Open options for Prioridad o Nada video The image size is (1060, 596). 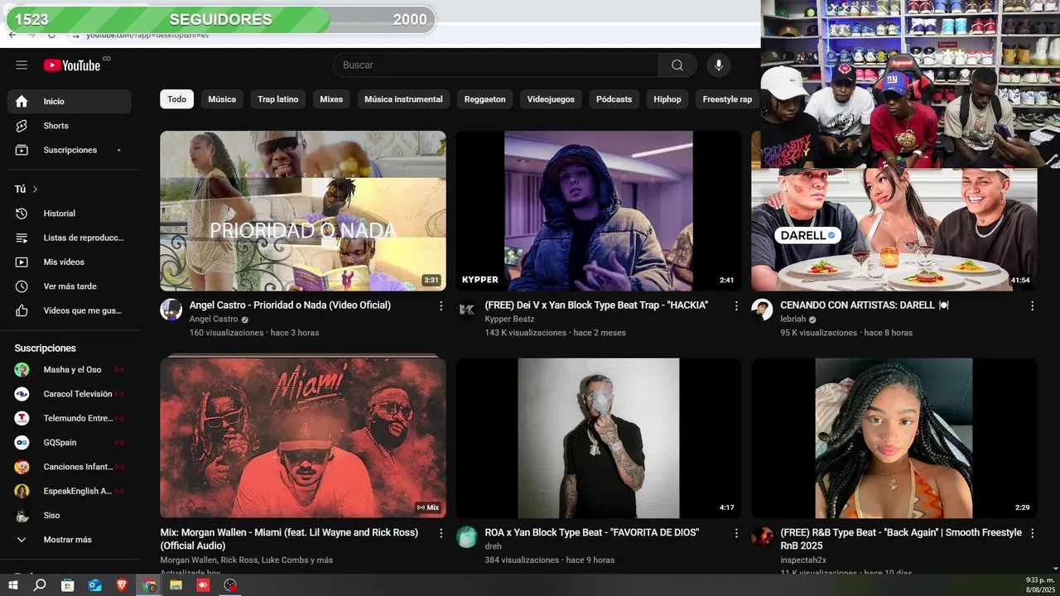tap(441, 306)
